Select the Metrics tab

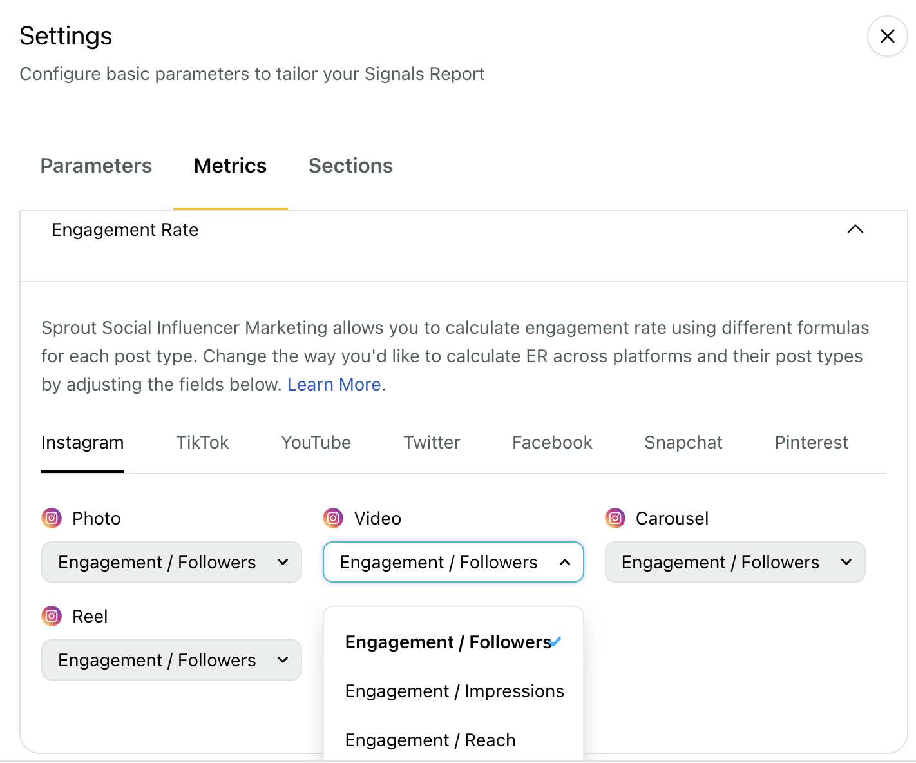pos(230,166)
